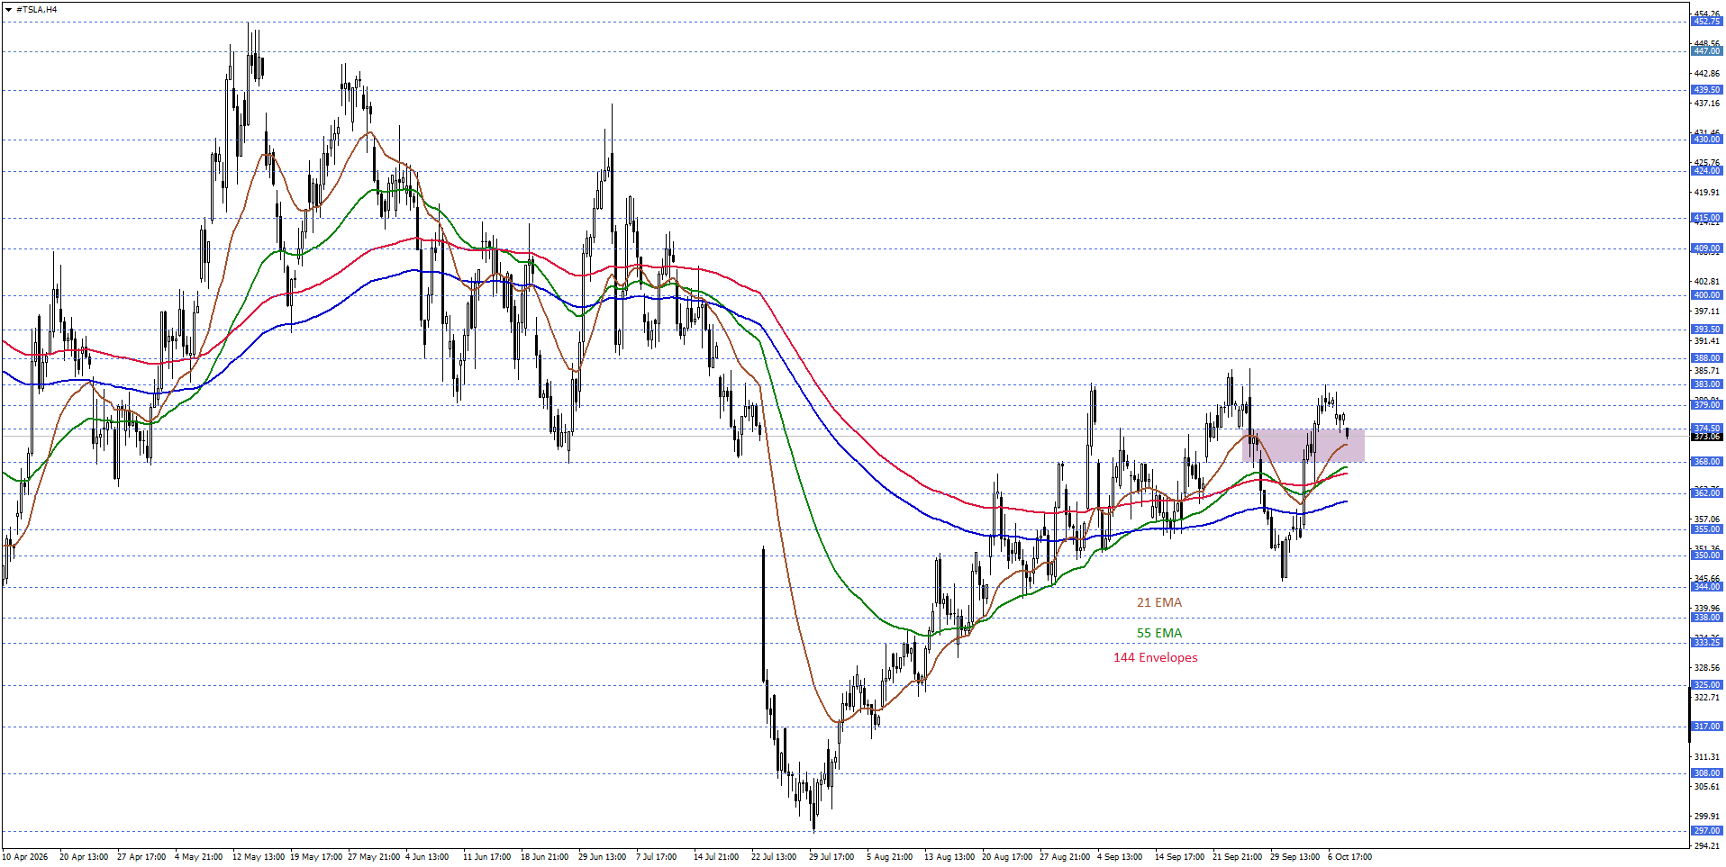Click the 452.75 price level label
Screen dimensions: 1726x867
tap(1707, 22)
